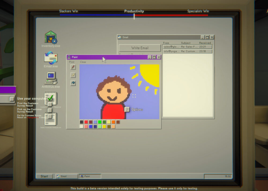The image size is (268, 191).
Task: Open Sales Forecast Analysis text file icon
Action: (x=51, y=119)
